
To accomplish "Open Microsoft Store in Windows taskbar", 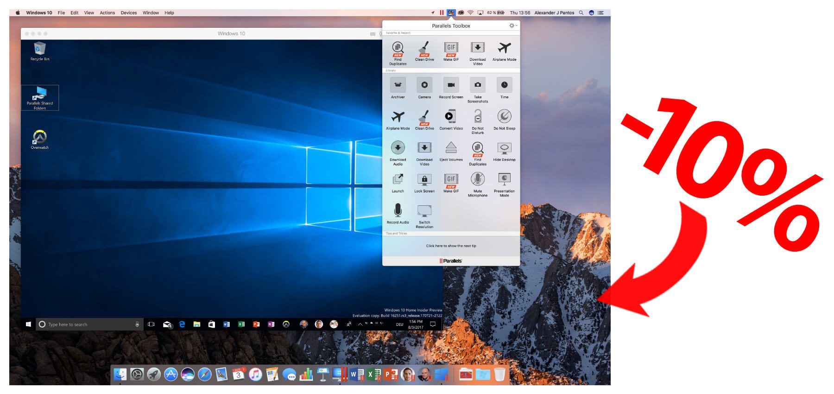I will [x=211, y=324].
